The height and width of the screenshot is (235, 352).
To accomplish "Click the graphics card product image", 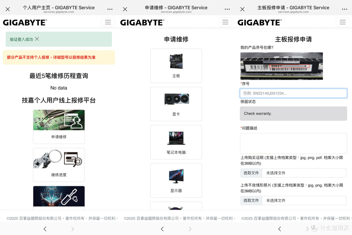I will [177, 99].
